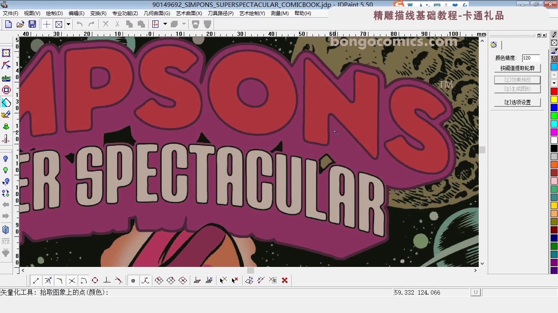Open the 几何曲面(G) menu

[157, 13]
